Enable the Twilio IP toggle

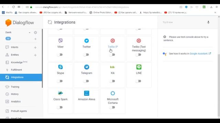[x=112, y=55]
